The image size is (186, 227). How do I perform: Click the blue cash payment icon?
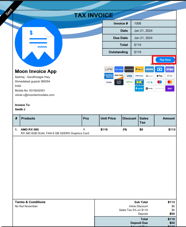160,69
